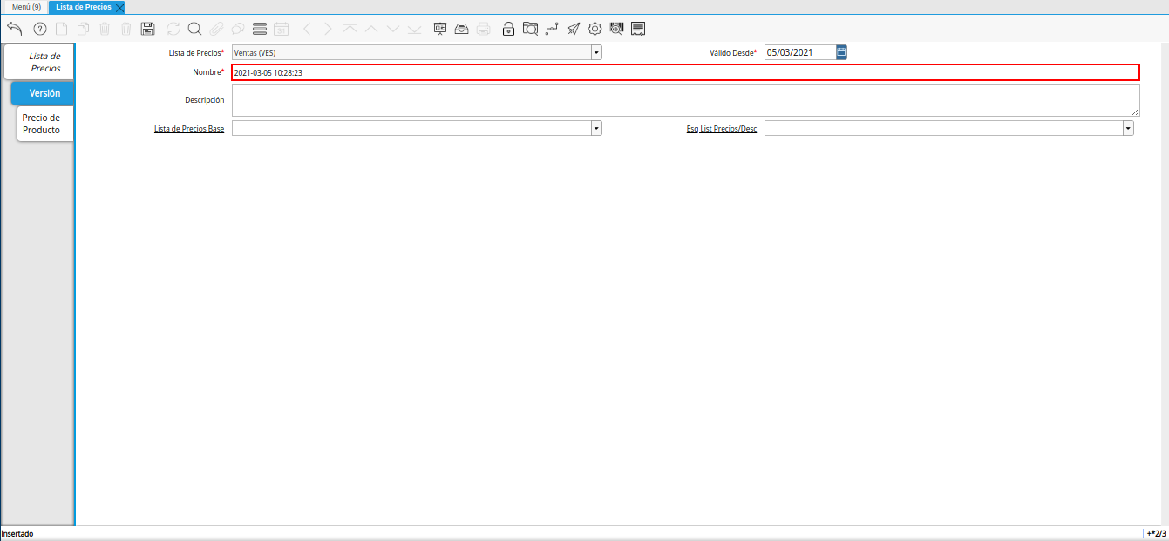This screenshot has height=541, width=1169.
Task: Close the Lista de Precios window tab
Action: click(119, 7)
